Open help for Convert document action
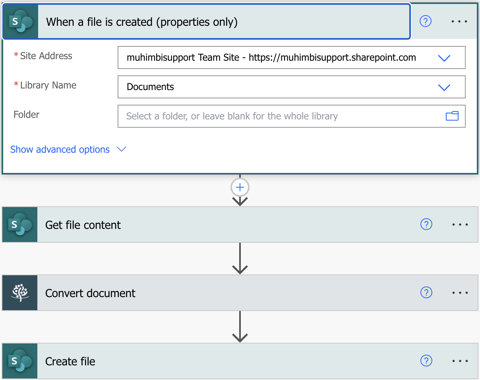 (426, 293)
